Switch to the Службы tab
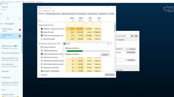174x97 pixels. click(111, 14)
